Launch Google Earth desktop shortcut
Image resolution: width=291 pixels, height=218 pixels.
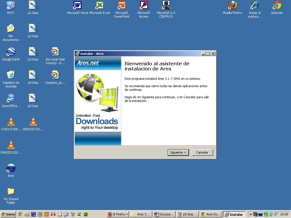point(11,54)
